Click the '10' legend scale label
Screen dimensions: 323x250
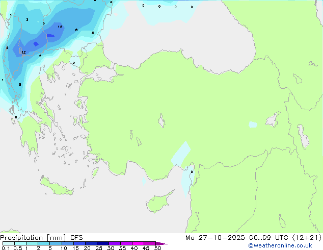pos(64,248)
